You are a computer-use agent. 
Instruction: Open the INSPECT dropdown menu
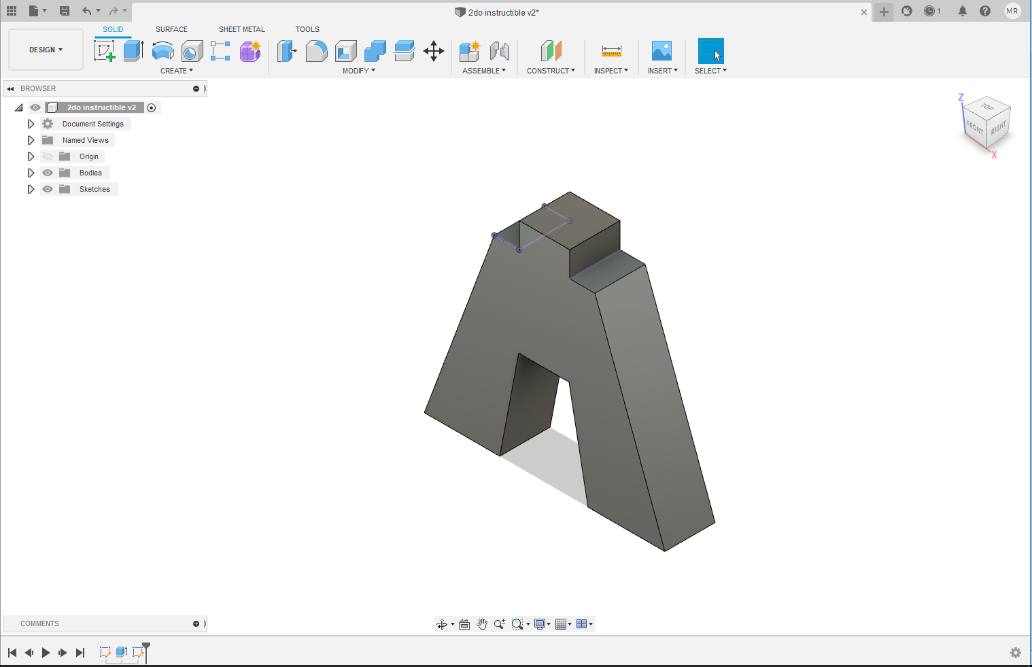tap(611, 71)
